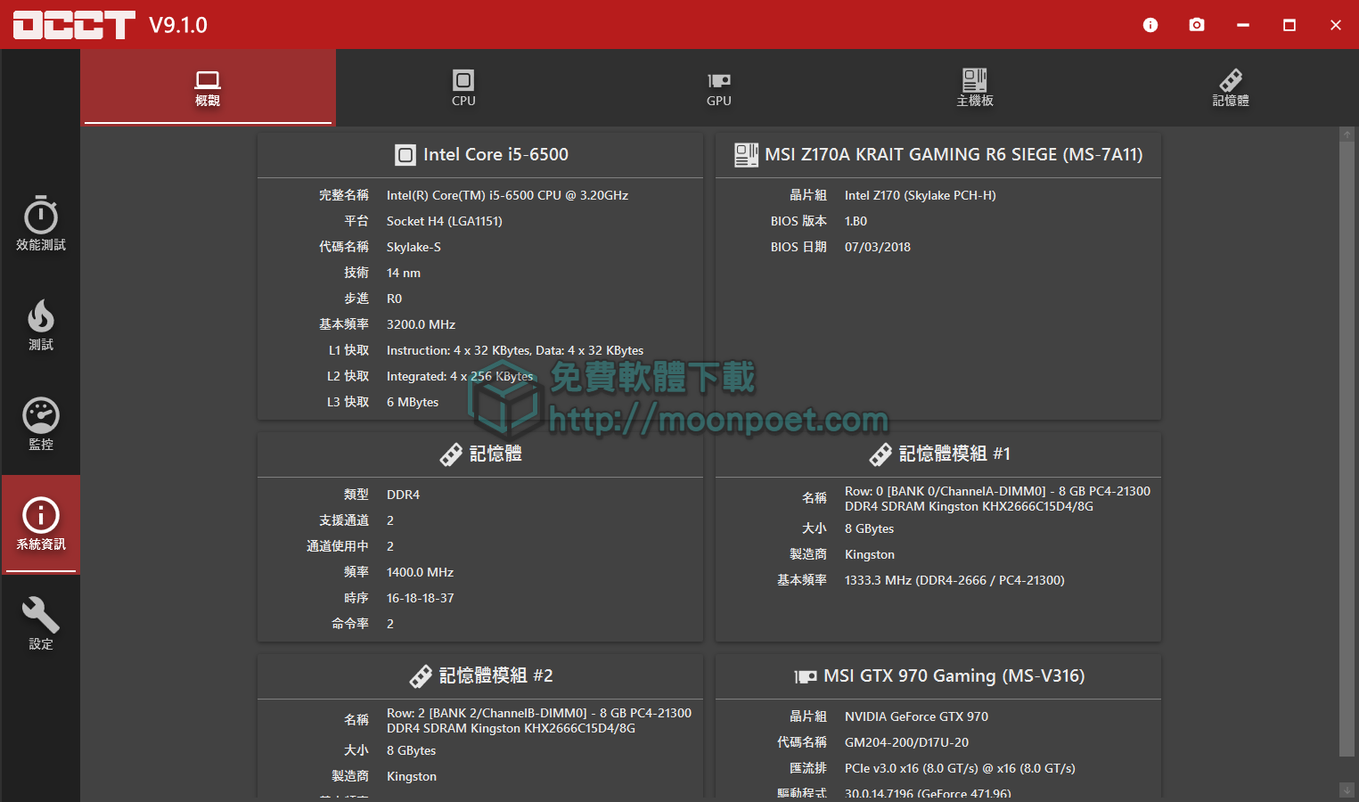
Task: Click the OCCT logo
Action: (x=73, y=24)
